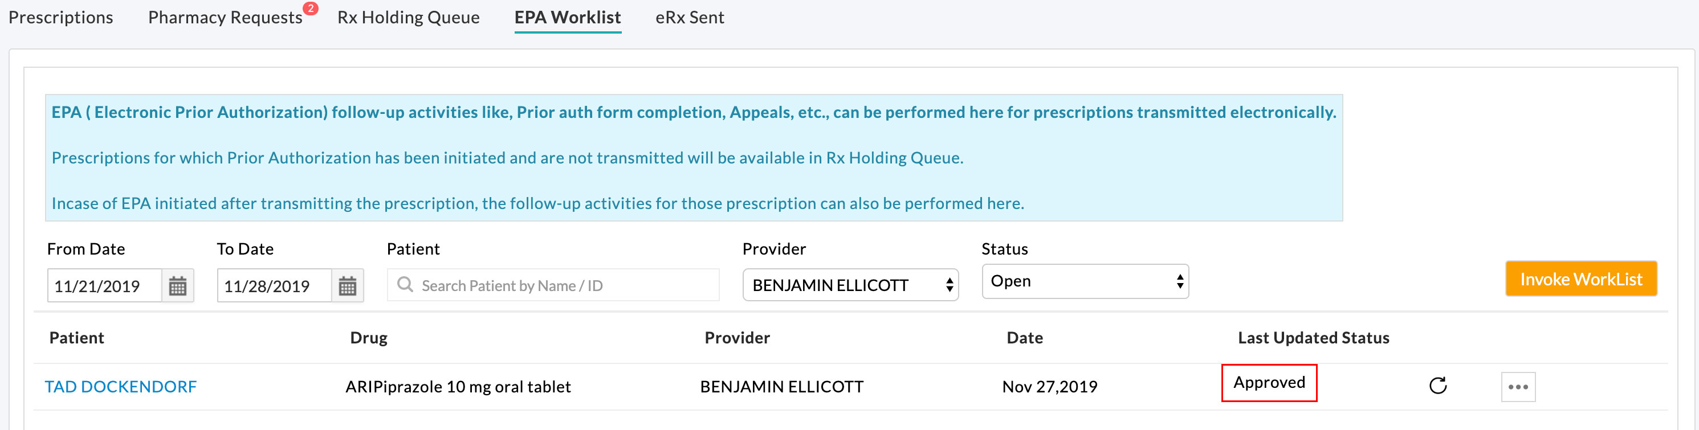Refresh the status for TAD DOCKENDORF's prescription
Screen dimensions: 1699x430
pyautogui.click(x=1437, y=387)
